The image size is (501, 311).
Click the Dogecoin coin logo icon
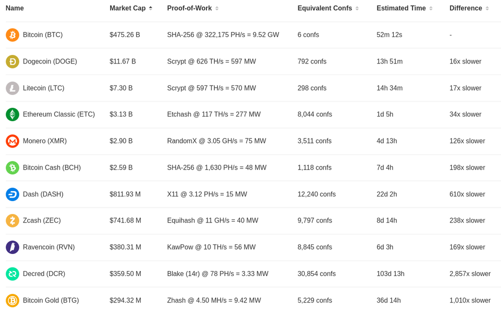tap(13, 61)
